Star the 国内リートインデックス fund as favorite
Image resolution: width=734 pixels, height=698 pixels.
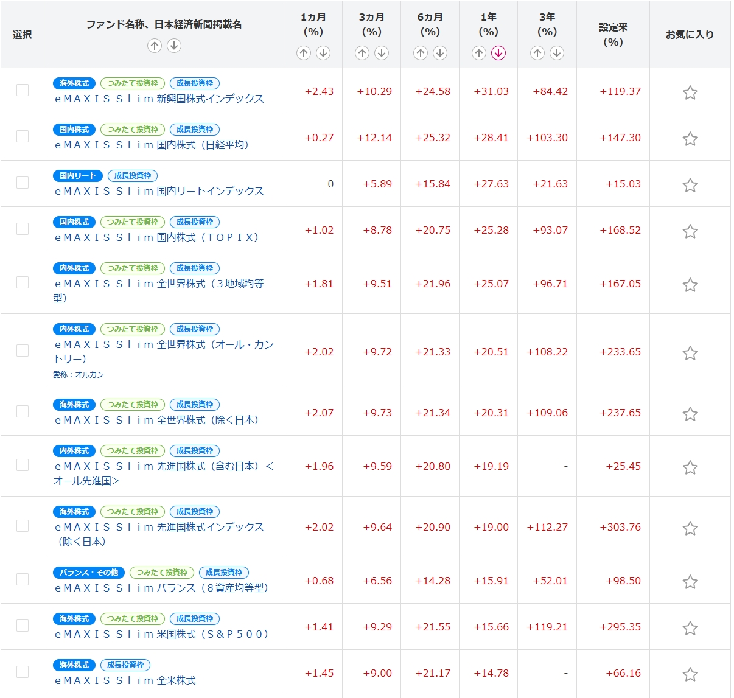[690, 185]
